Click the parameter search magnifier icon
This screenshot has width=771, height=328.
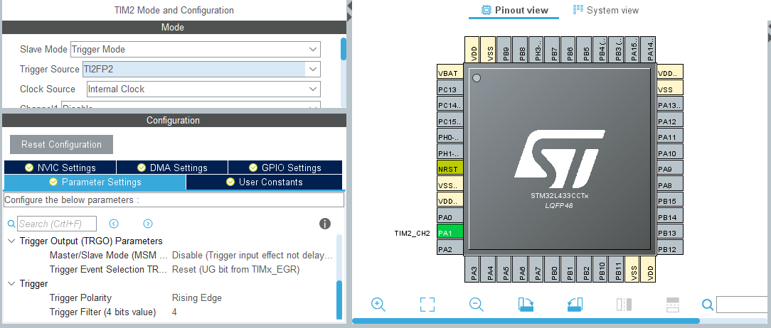click(11, 224)
